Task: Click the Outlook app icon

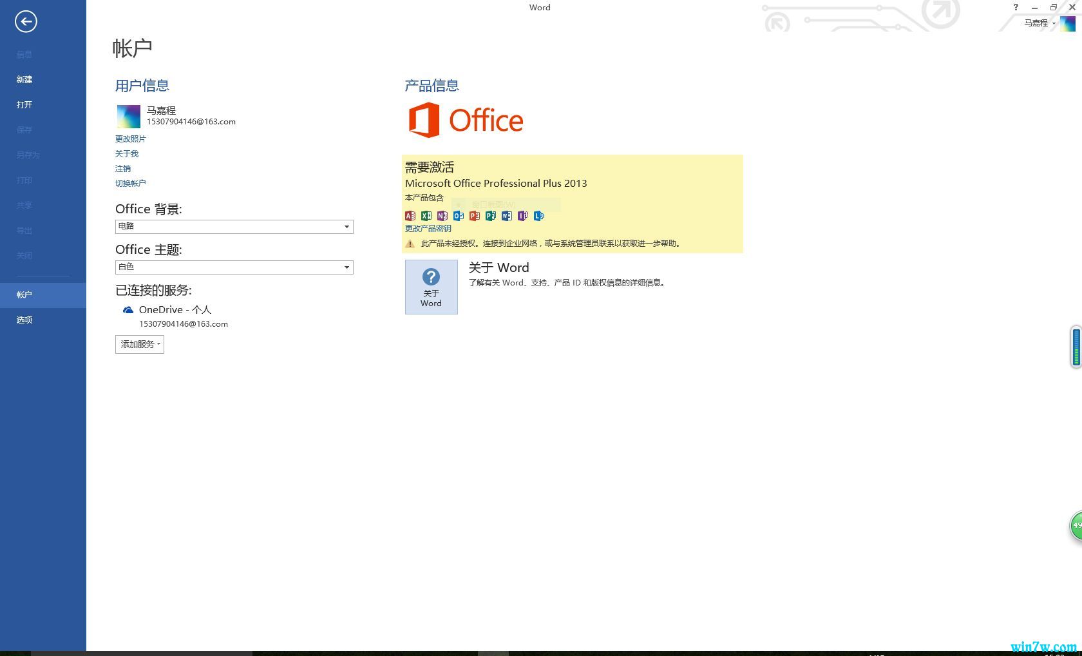Action: 459,216
